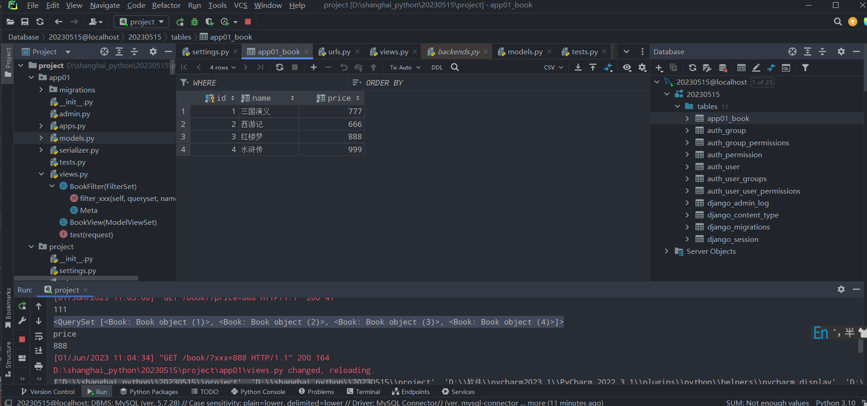The height and width of the screenshot is (406, 867).
Task: Collapse All in Project panel
Action: 134,51
